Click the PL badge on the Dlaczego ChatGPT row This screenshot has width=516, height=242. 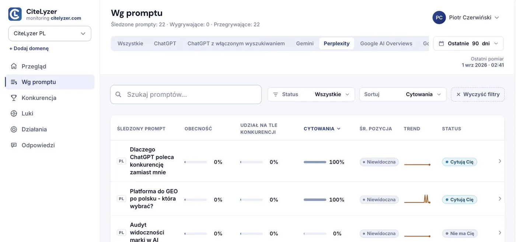pyautogui.click(x=121, y=161)
